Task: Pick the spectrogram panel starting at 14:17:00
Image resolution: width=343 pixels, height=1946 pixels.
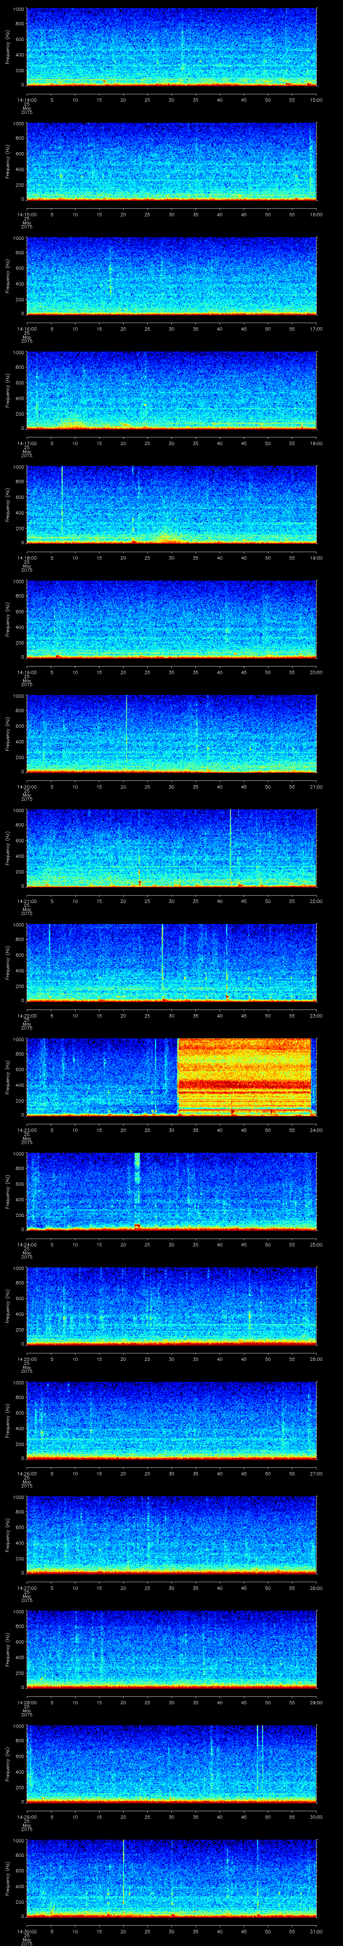Action: click(x=171, y=390)
